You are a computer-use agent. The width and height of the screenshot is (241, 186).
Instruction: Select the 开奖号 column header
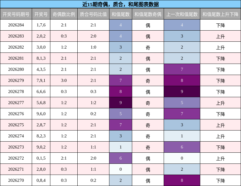coord(41,14)
